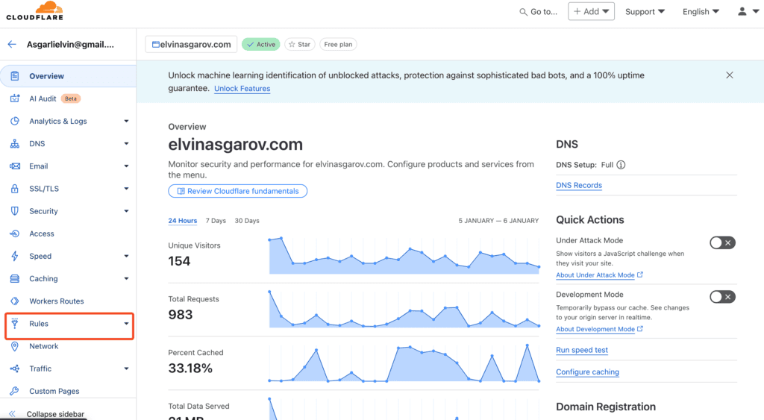This screenshot has height=420, width=764.
Task: Click the Go to... search field
Action: (539, 12)
